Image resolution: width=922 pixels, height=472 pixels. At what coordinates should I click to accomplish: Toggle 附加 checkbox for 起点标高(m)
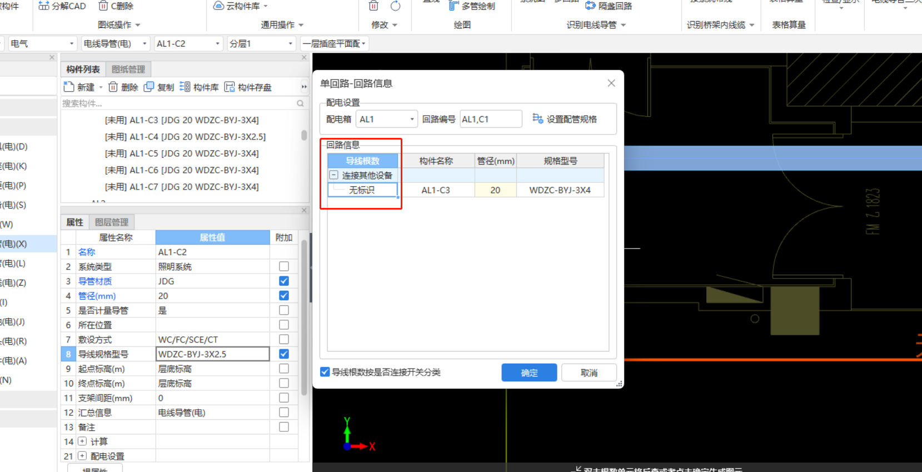click(284, 369)
